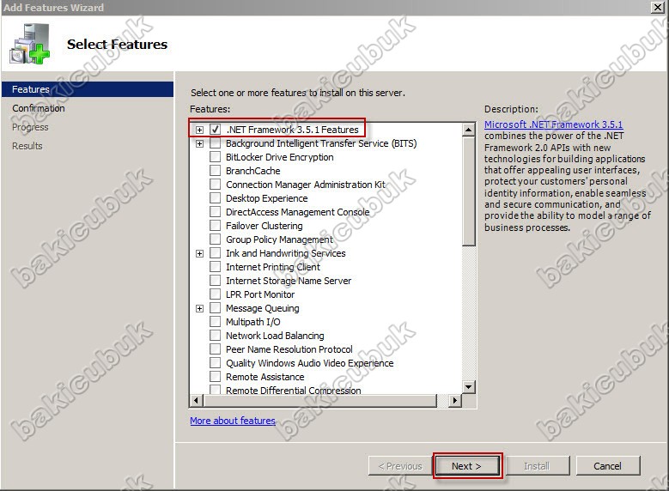Select the Progress step in sidebar
Screen dimensions: 669x491
pos(30,127)
